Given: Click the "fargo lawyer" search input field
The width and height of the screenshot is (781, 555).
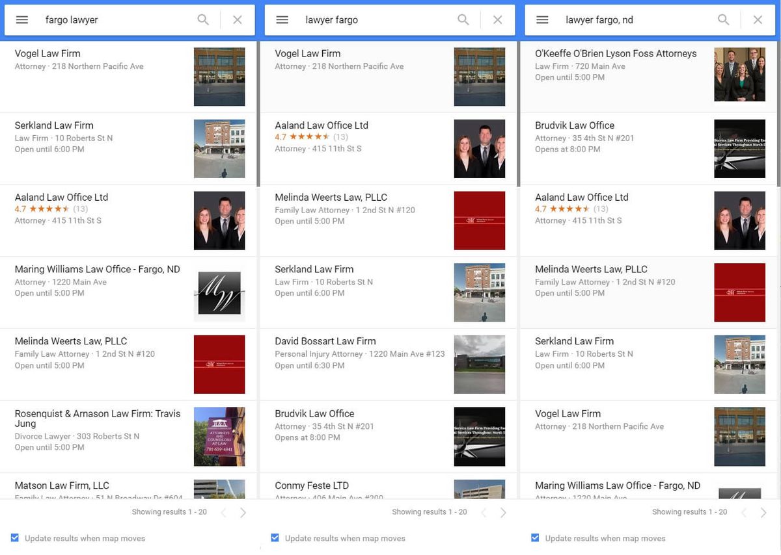Looking at the screenshot, I should 117,20.
